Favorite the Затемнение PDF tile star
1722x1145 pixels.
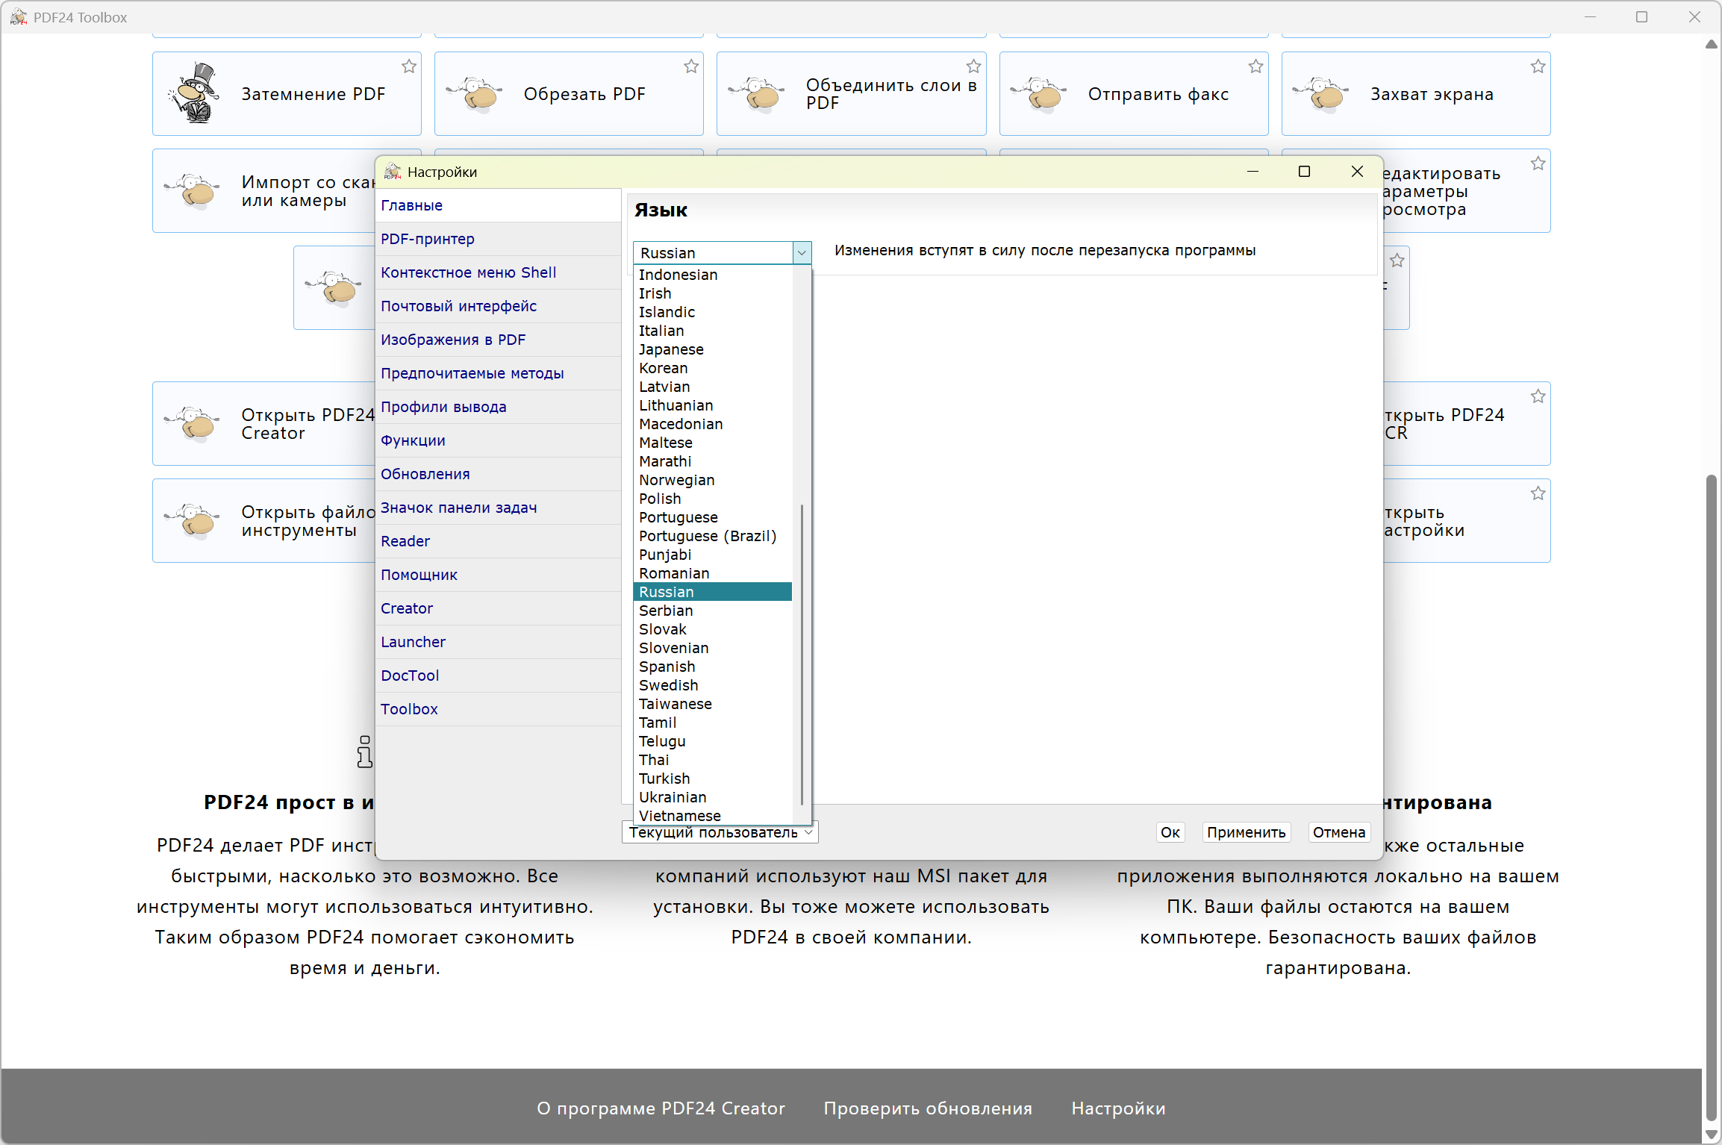[x=409, y=66]
